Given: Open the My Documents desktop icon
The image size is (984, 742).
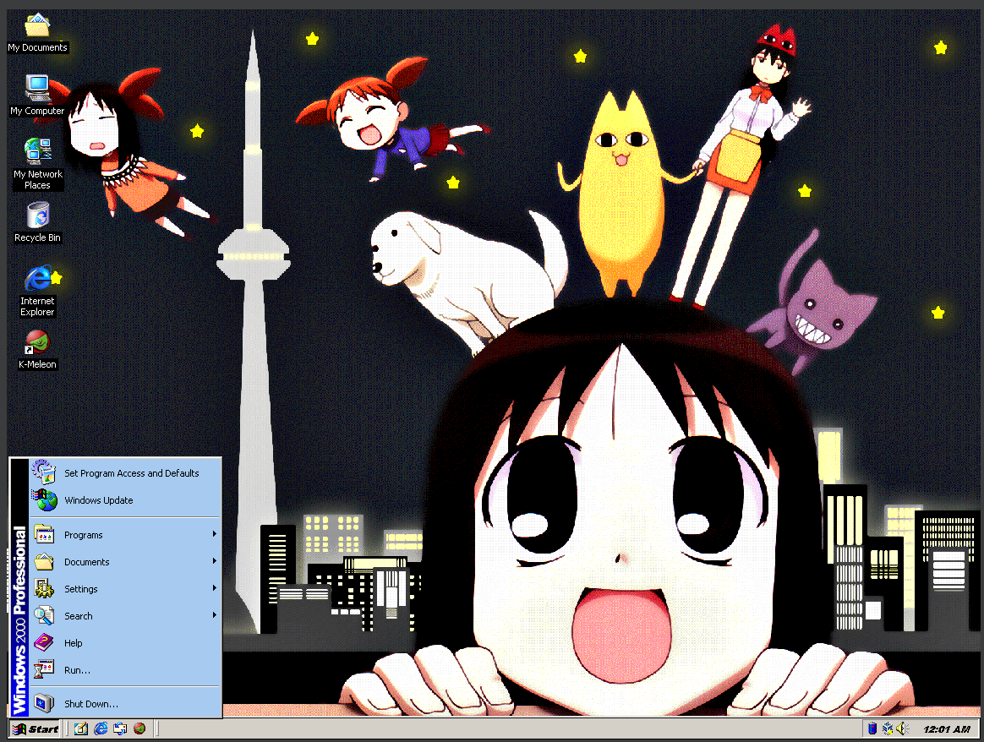Looking at the screenshot, I should [x=37, y=33].
